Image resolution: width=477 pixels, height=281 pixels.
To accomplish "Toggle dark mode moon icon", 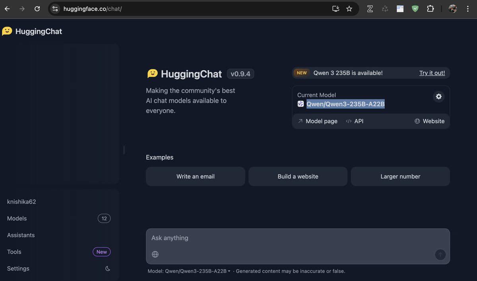I will pyautogui.click(x=108, y=269).
